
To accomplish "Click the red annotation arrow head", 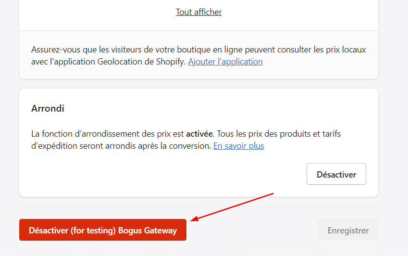I will [193, 220].
